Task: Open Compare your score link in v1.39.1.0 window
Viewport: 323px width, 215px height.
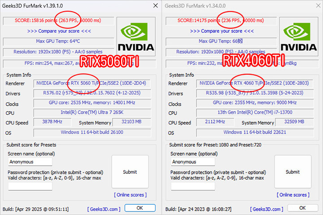Action: (x=59, y=31)
